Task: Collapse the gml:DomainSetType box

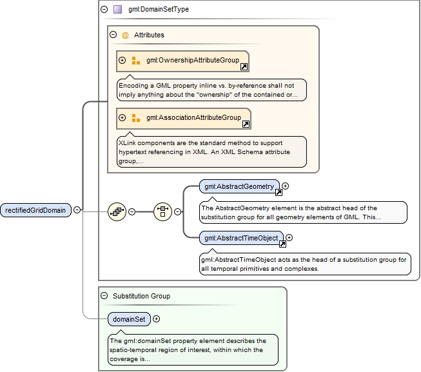Action: (104, 10)
